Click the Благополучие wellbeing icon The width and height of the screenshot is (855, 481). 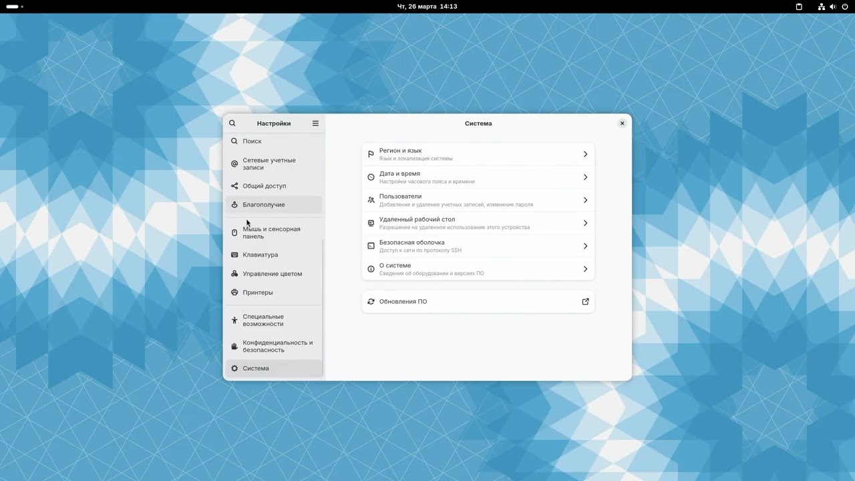234,204
